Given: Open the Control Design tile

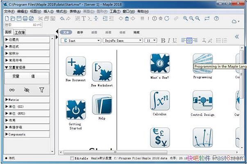Looking at the screenshot, I should [202, 101].
